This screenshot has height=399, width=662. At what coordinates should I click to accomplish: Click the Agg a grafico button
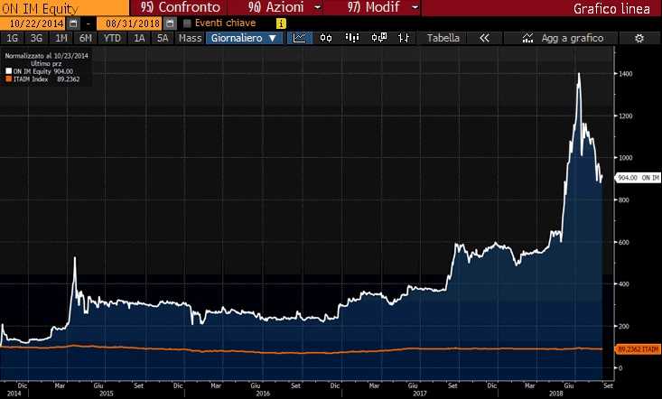click(x=563, y=38)
